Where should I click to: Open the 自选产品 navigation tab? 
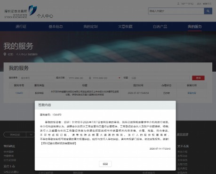coord(160,26)
